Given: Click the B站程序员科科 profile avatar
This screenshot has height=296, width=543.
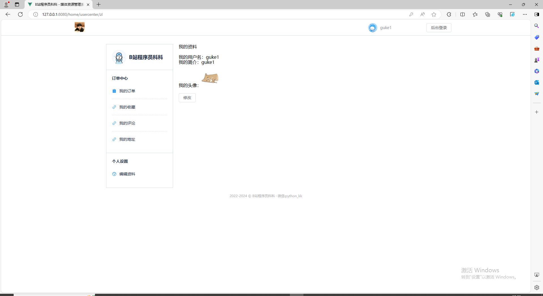Looking at the screenshot, I should [119, 57].
